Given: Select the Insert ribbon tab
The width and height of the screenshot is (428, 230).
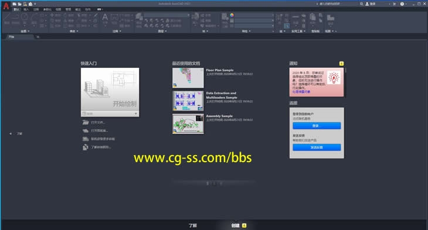Looking at the screenshot, I should click(x=26, y=9).
